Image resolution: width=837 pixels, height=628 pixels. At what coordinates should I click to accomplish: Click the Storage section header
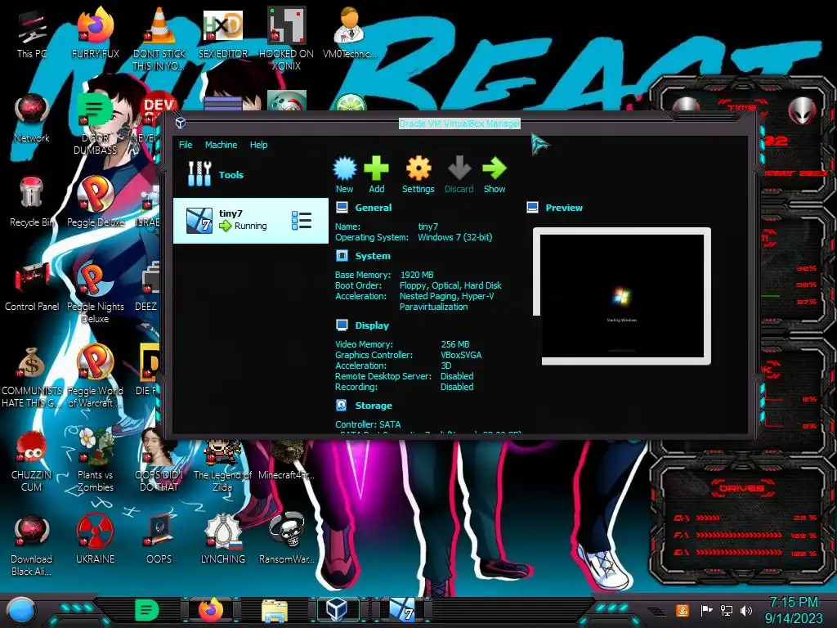pyautogui.click(x=374, y=406)
